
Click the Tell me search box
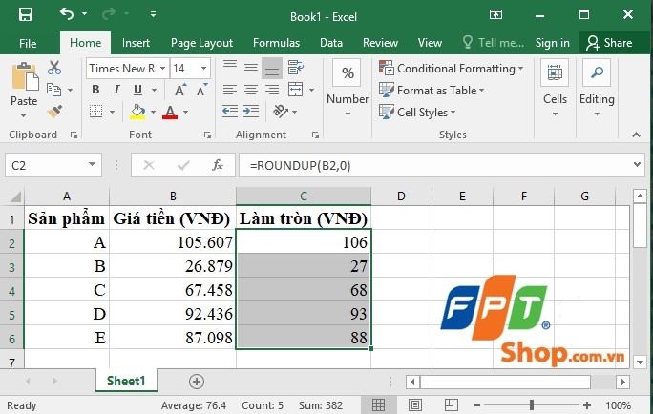coord(493,43)
